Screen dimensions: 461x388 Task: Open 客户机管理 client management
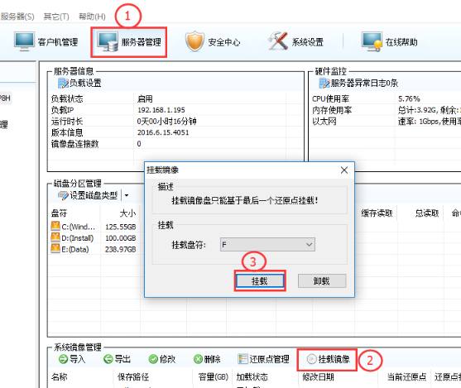click(x=46, y=42)
